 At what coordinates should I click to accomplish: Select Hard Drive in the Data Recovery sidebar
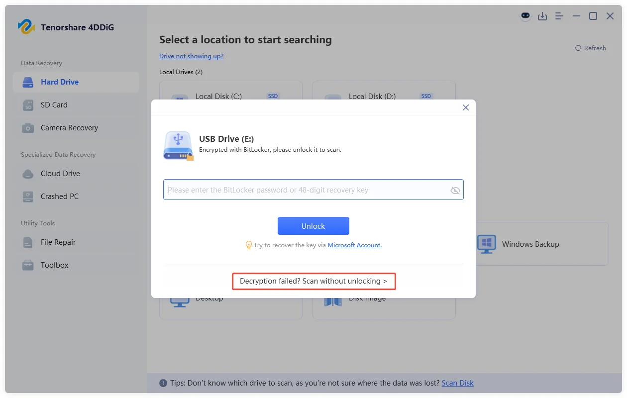click(60, 82)
